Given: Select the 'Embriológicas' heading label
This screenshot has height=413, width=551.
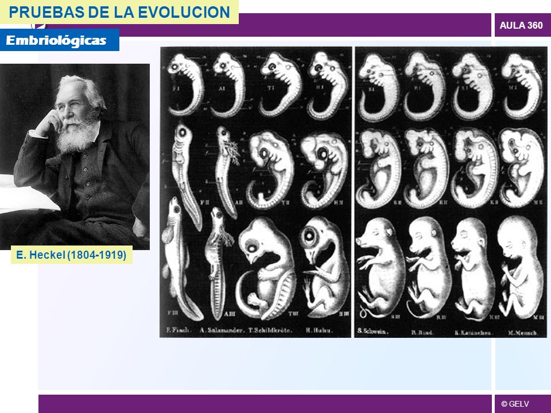Looking at the screenshot, I should [56, 40].
